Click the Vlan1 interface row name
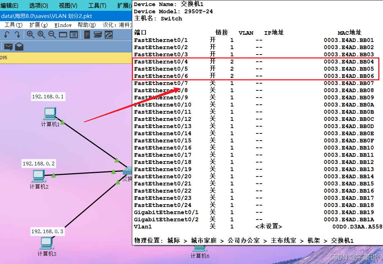 tap(143, 226)
